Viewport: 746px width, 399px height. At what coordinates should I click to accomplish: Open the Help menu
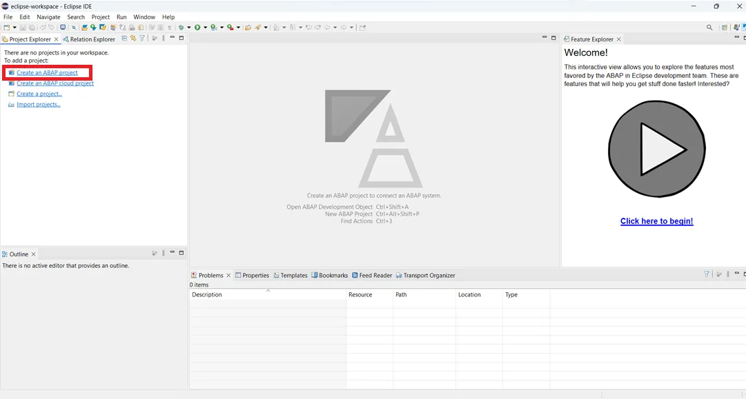tap(168, 17)
